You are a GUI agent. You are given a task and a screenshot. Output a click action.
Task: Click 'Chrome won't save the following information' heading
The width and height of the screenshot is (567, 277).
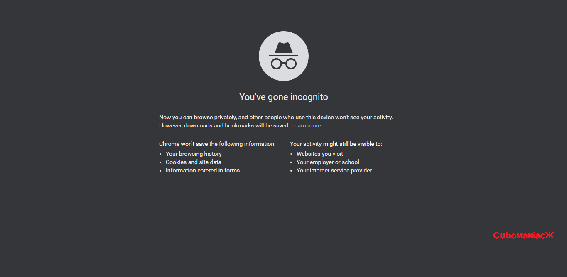217,144
